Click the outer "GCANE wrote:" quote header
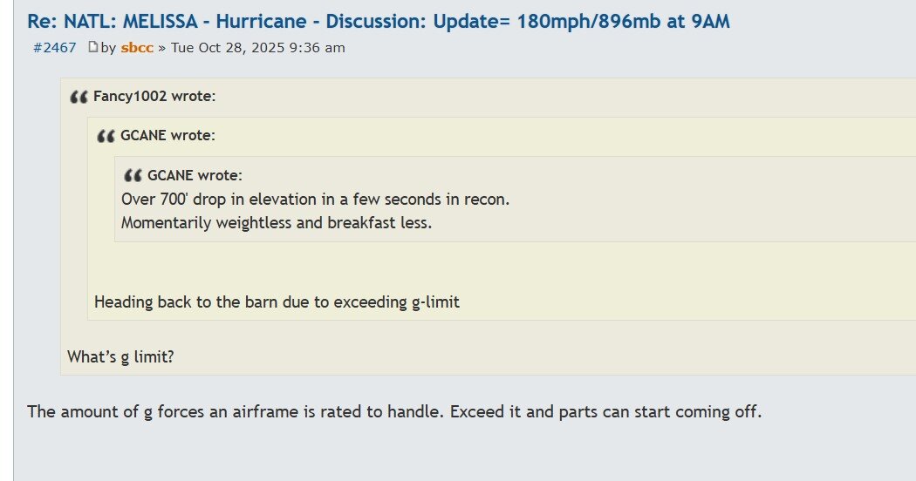The width and height of the screenshot is (916, 481). (x=167, y=135)
